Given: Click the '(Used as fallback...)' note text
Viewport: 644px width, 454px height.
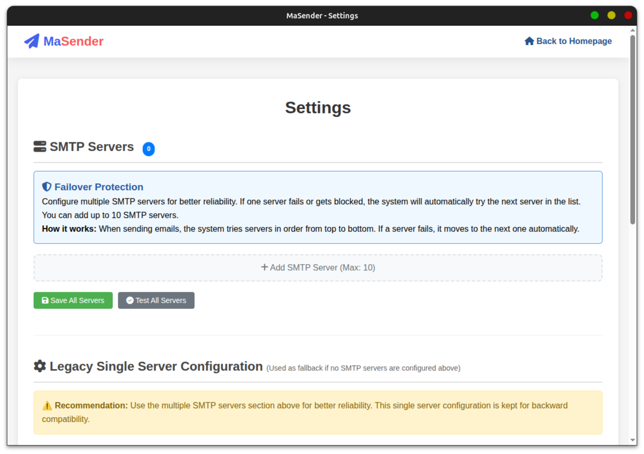Looking at the screenshot, I should click(x=363, y=368).
